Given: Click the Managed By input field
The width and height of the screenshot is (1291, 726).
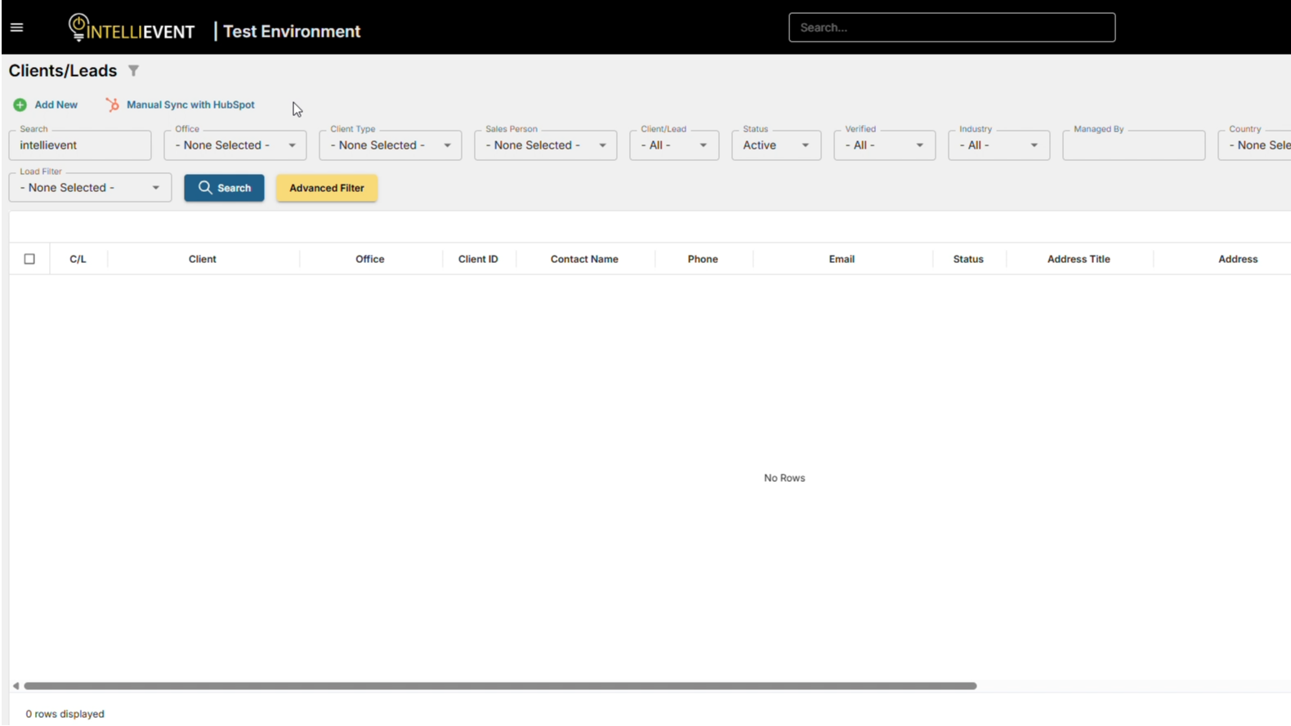Looking at the screenshot, I should (1134, 145).
